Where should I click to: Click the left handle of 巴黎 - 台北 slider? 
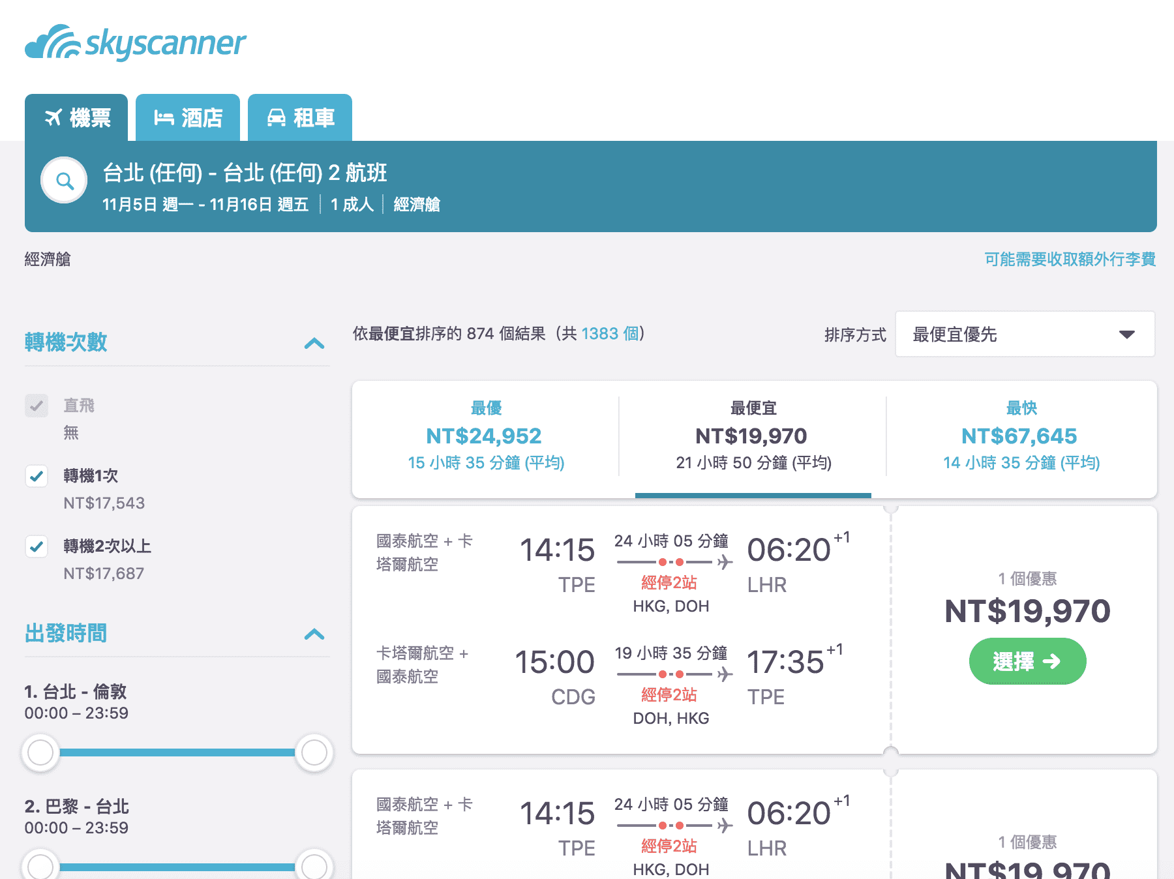(40, 867)
